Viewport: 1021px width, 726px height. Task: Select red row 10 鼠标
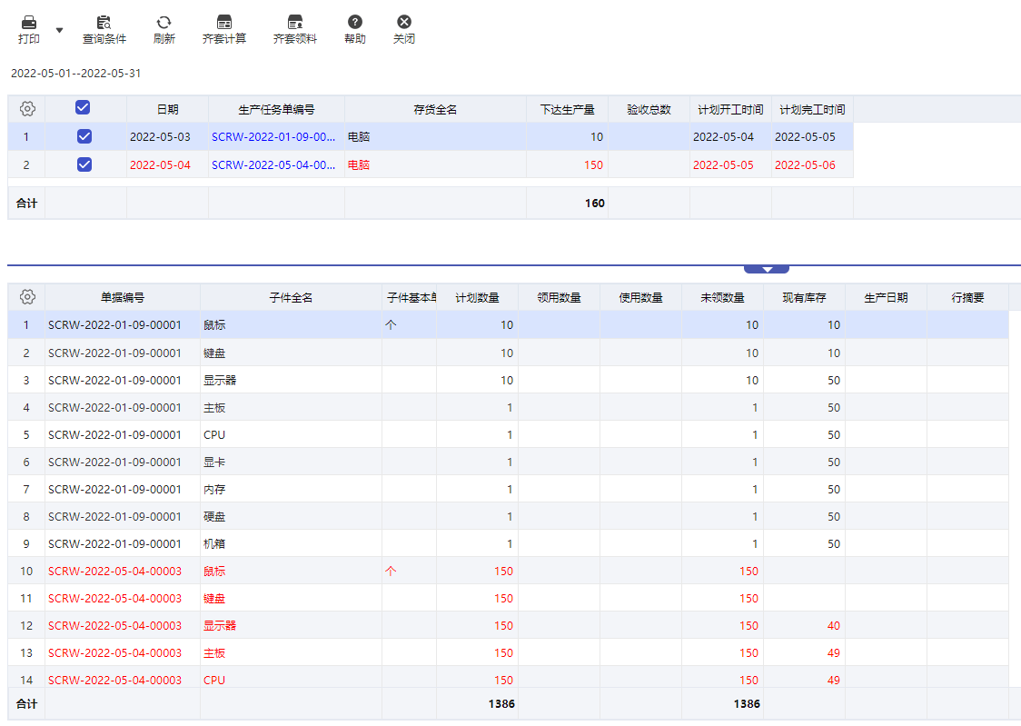[508, 571]
